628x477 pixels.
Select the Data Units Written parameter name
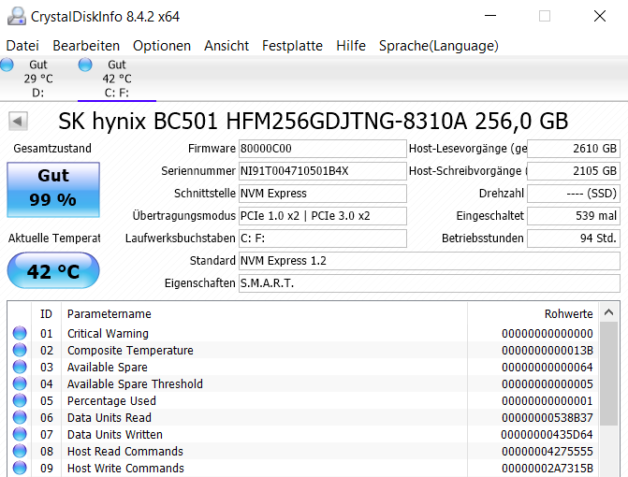115,434
